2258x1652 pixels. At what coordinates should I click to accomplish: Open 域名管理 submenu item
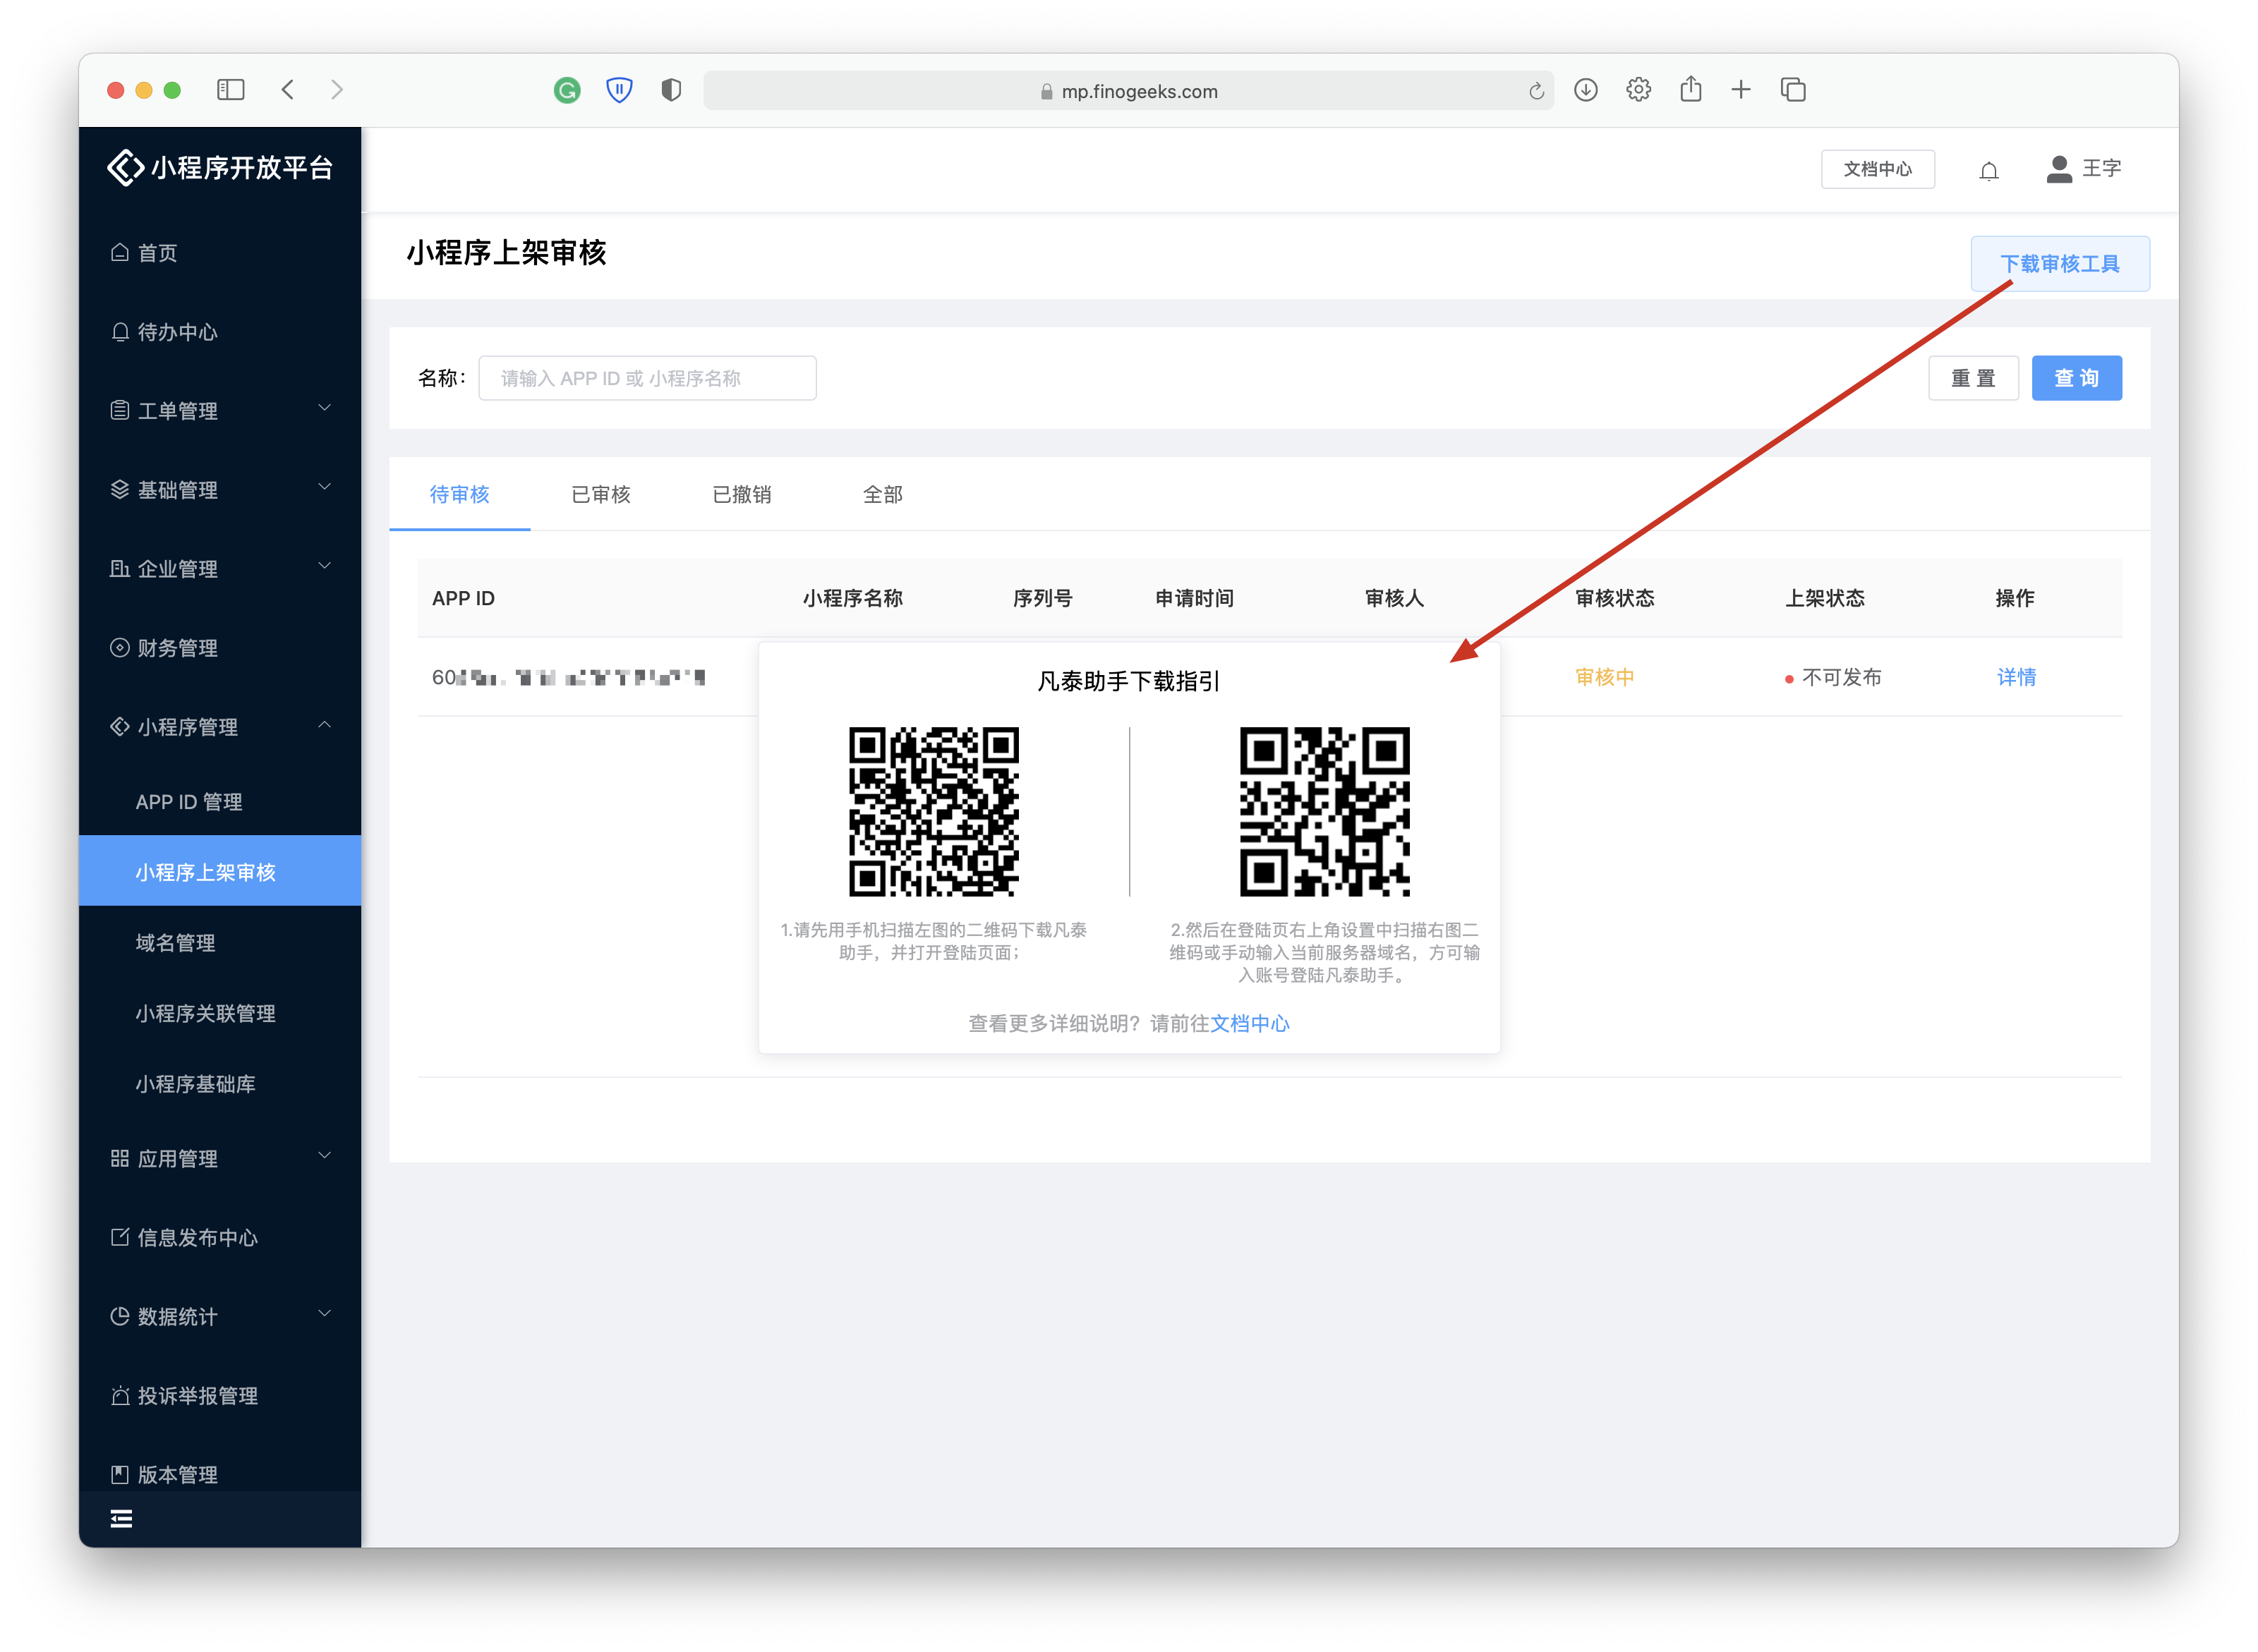[220, 942]
